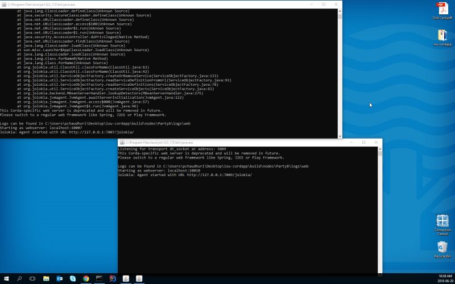Launch File Explorer from taskbar
This screenshot has height=284, width=455.
tap(46, 279)
